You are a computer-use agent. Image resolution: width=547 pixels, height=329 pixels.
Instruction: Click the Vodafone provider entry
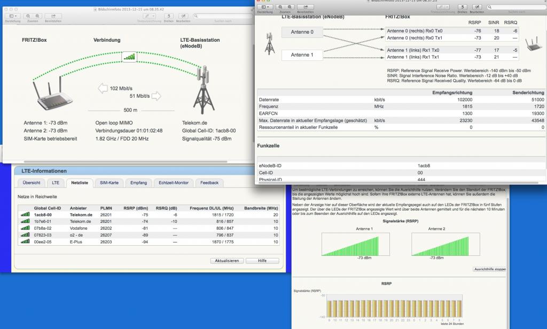pyautogui.click(x=79, y=228)
